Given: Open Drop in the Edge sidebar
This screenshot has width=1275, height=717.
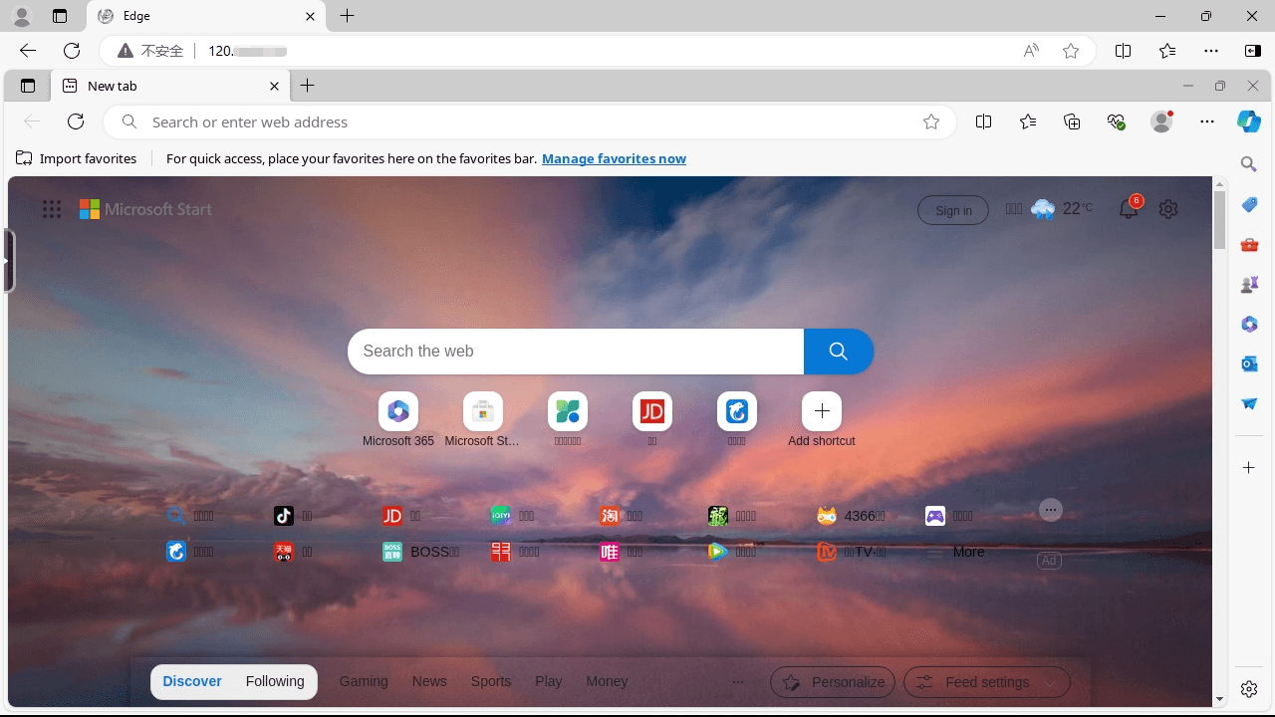Looking at the screenshot, I should [1249, 403].
